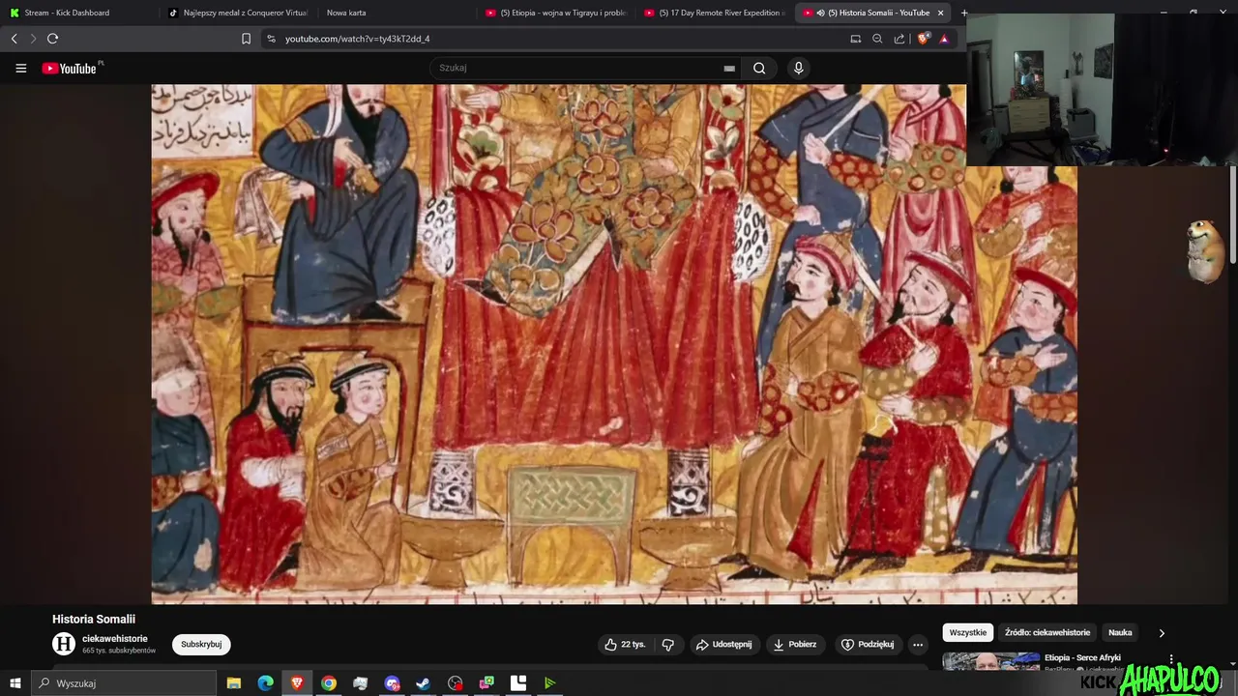Switch to Etiopia - wojna w Tigrayu tab
The image size is (1238, 696).
click(x=556, y=13)
